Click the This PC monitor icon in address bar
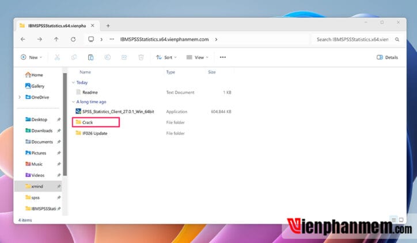 (91, 39)
